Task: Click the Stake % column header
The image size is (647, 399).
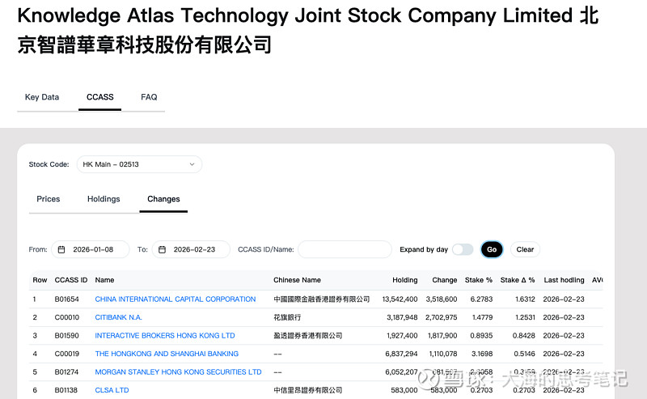Action: tap(479, 280)
